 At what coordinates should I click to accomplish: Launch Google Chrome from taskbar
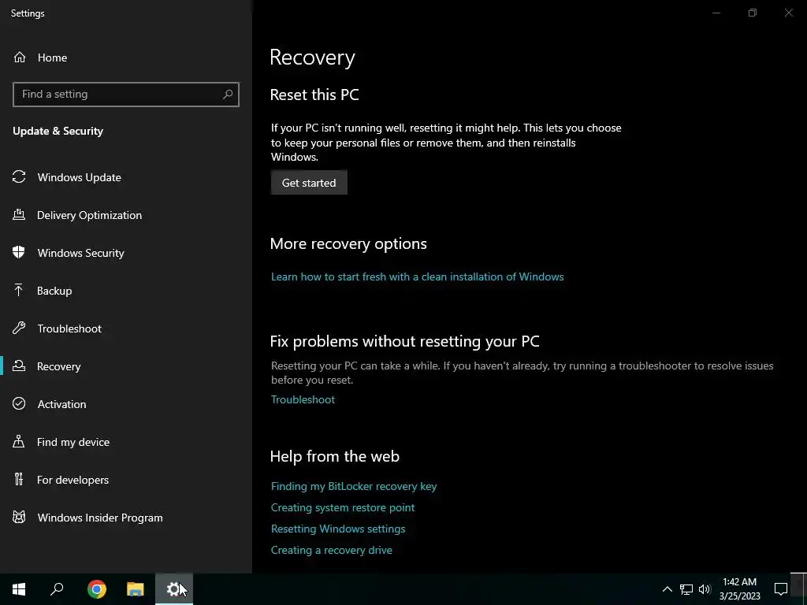97,589
